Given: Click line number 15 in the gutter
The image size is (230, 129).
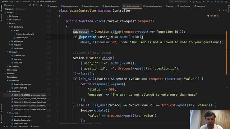Looking at the screenshot, I should pyautogui.click(x=49, y=37).
